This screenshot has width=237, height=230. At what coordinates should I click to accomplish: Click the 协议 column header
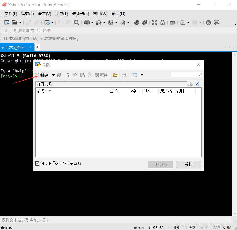point(150,91)
